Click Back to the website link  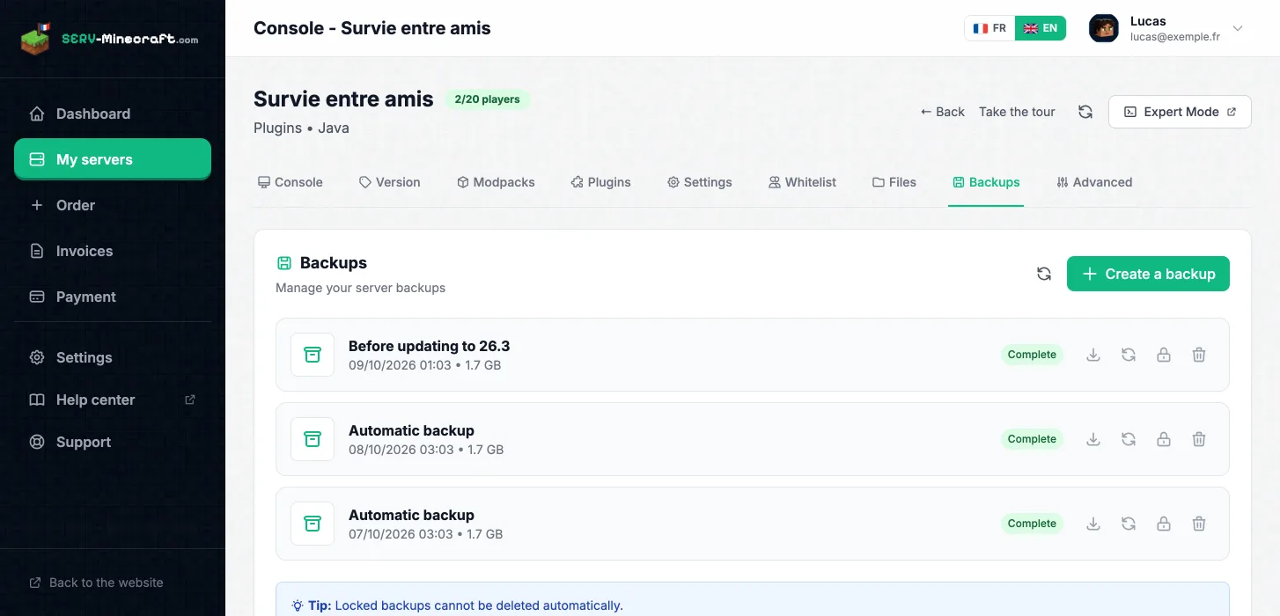(x=97, y=583)
